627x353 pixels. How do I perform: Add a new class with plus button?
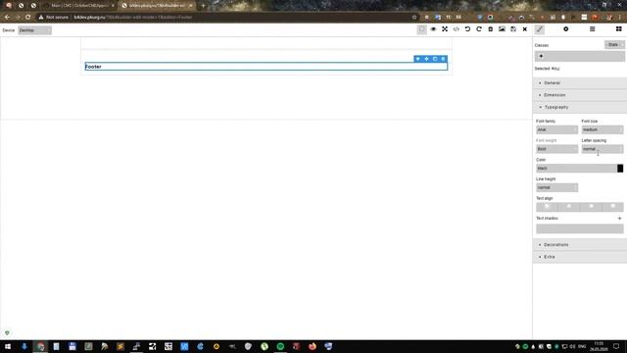[541, 56]
